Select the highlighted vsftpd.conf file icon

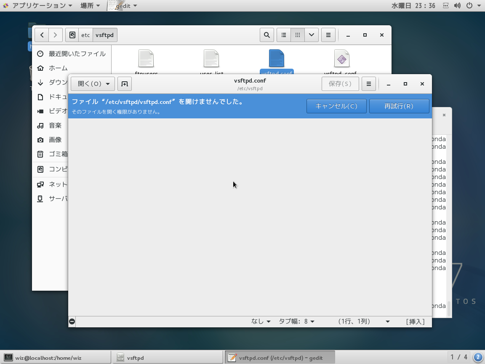(277, 58)
